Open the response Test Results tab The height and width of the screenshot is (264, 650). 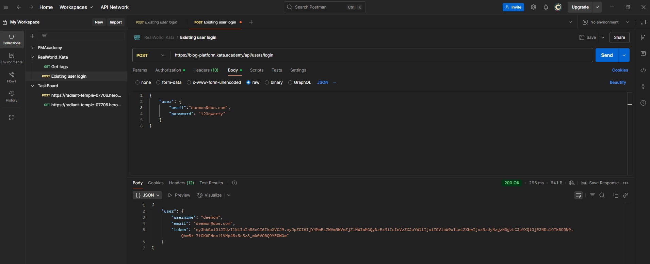tap(211, 183)
